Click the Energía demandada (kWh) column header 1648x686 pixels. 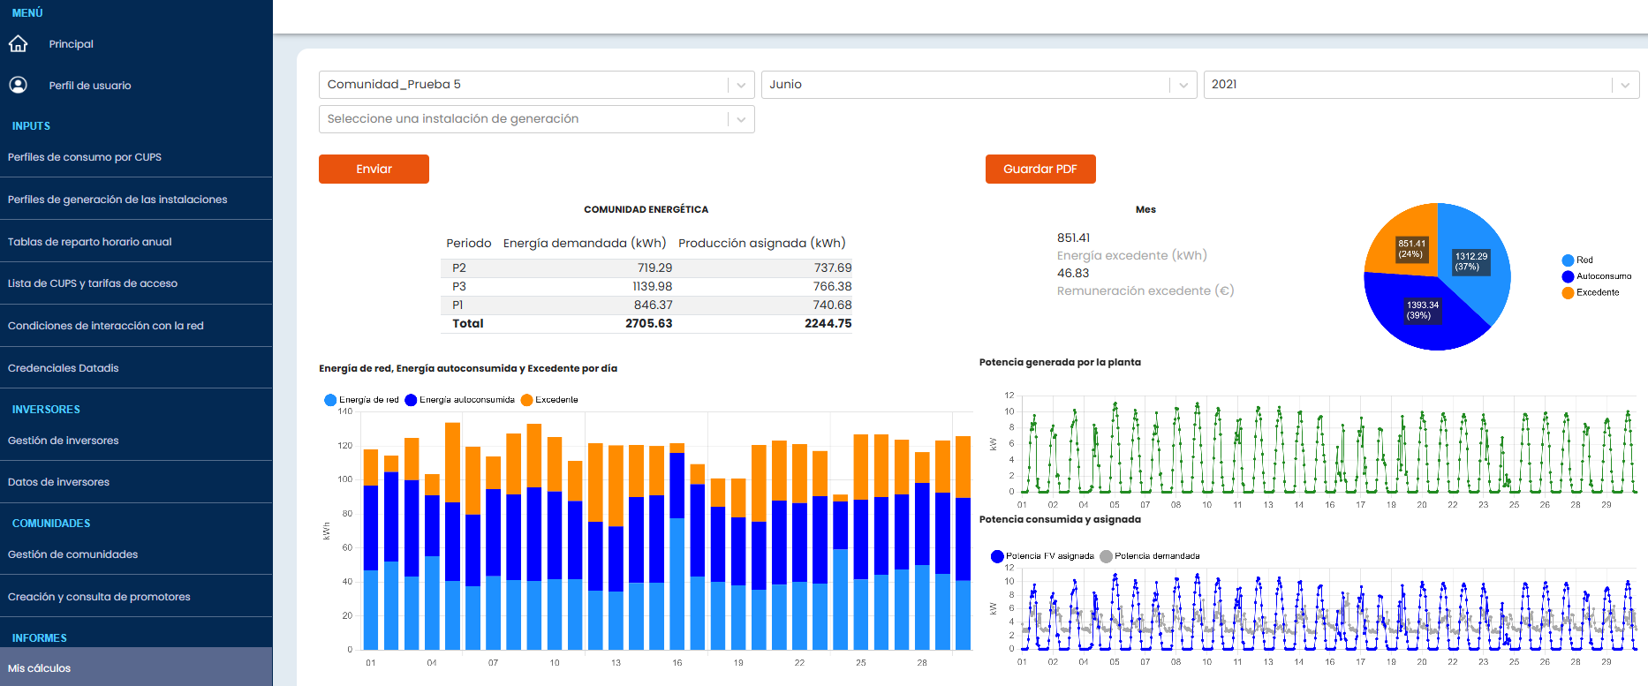pos(585,243)
